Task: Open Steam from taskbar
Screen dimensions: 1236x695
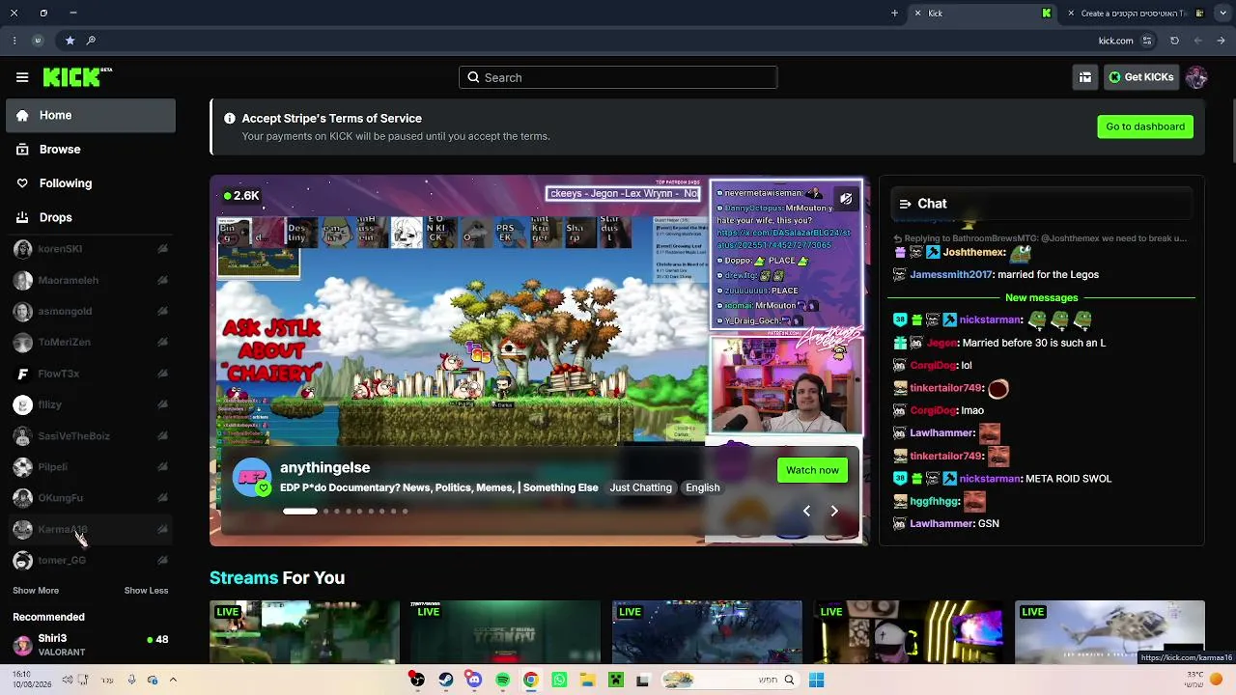Action: (445, 681)
